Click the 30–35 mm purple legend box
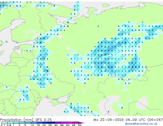 point(58,123)
